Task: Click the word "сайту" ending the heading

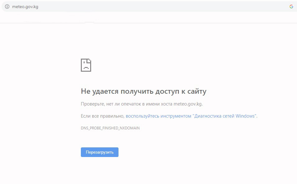Action: (x=197, y=91)
